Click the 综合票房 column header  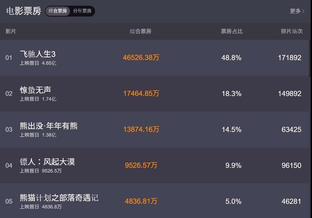(x=141, y=31)
